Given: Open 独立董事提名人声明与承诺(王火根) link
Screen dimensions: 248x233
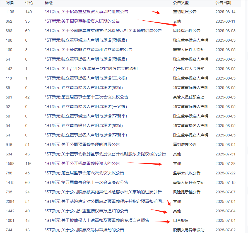Looking at the screenshot, I should click(x=86, y=78).
